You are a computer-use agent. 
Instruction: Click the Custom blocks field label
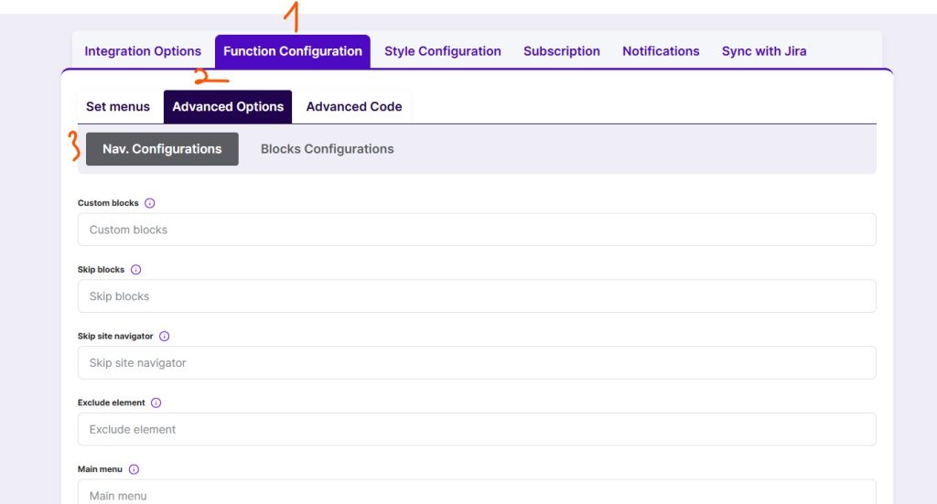tap(108, 203)
